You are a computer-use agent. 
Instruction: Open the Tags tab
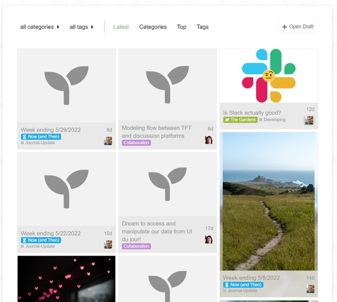pos(202,27)
